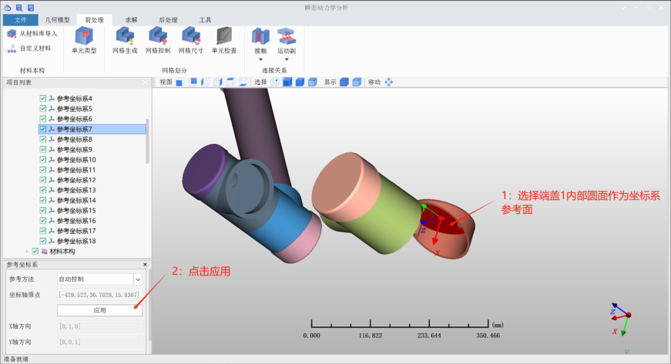671x364 pixels.
Task: Switch to the 求解 tab
Action: point(131,20)
